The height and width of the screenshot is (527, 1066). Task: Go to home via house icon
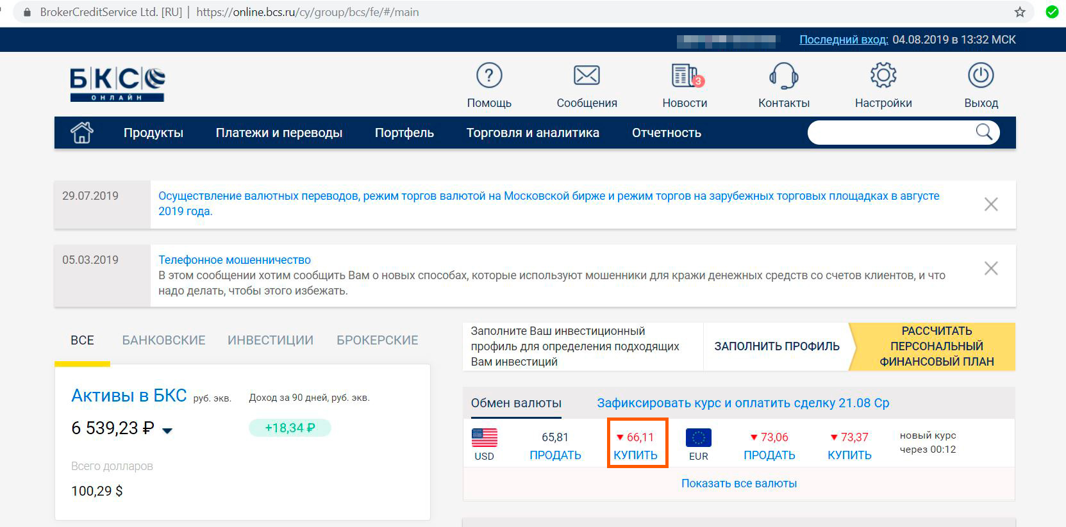[82, 133]
